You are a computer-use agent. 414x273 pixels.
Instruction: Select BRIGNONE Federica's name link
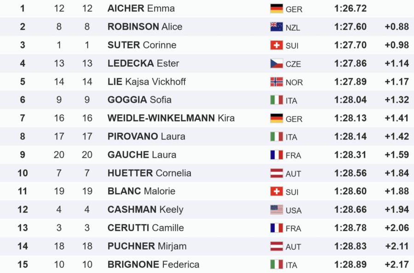point(153,264)
